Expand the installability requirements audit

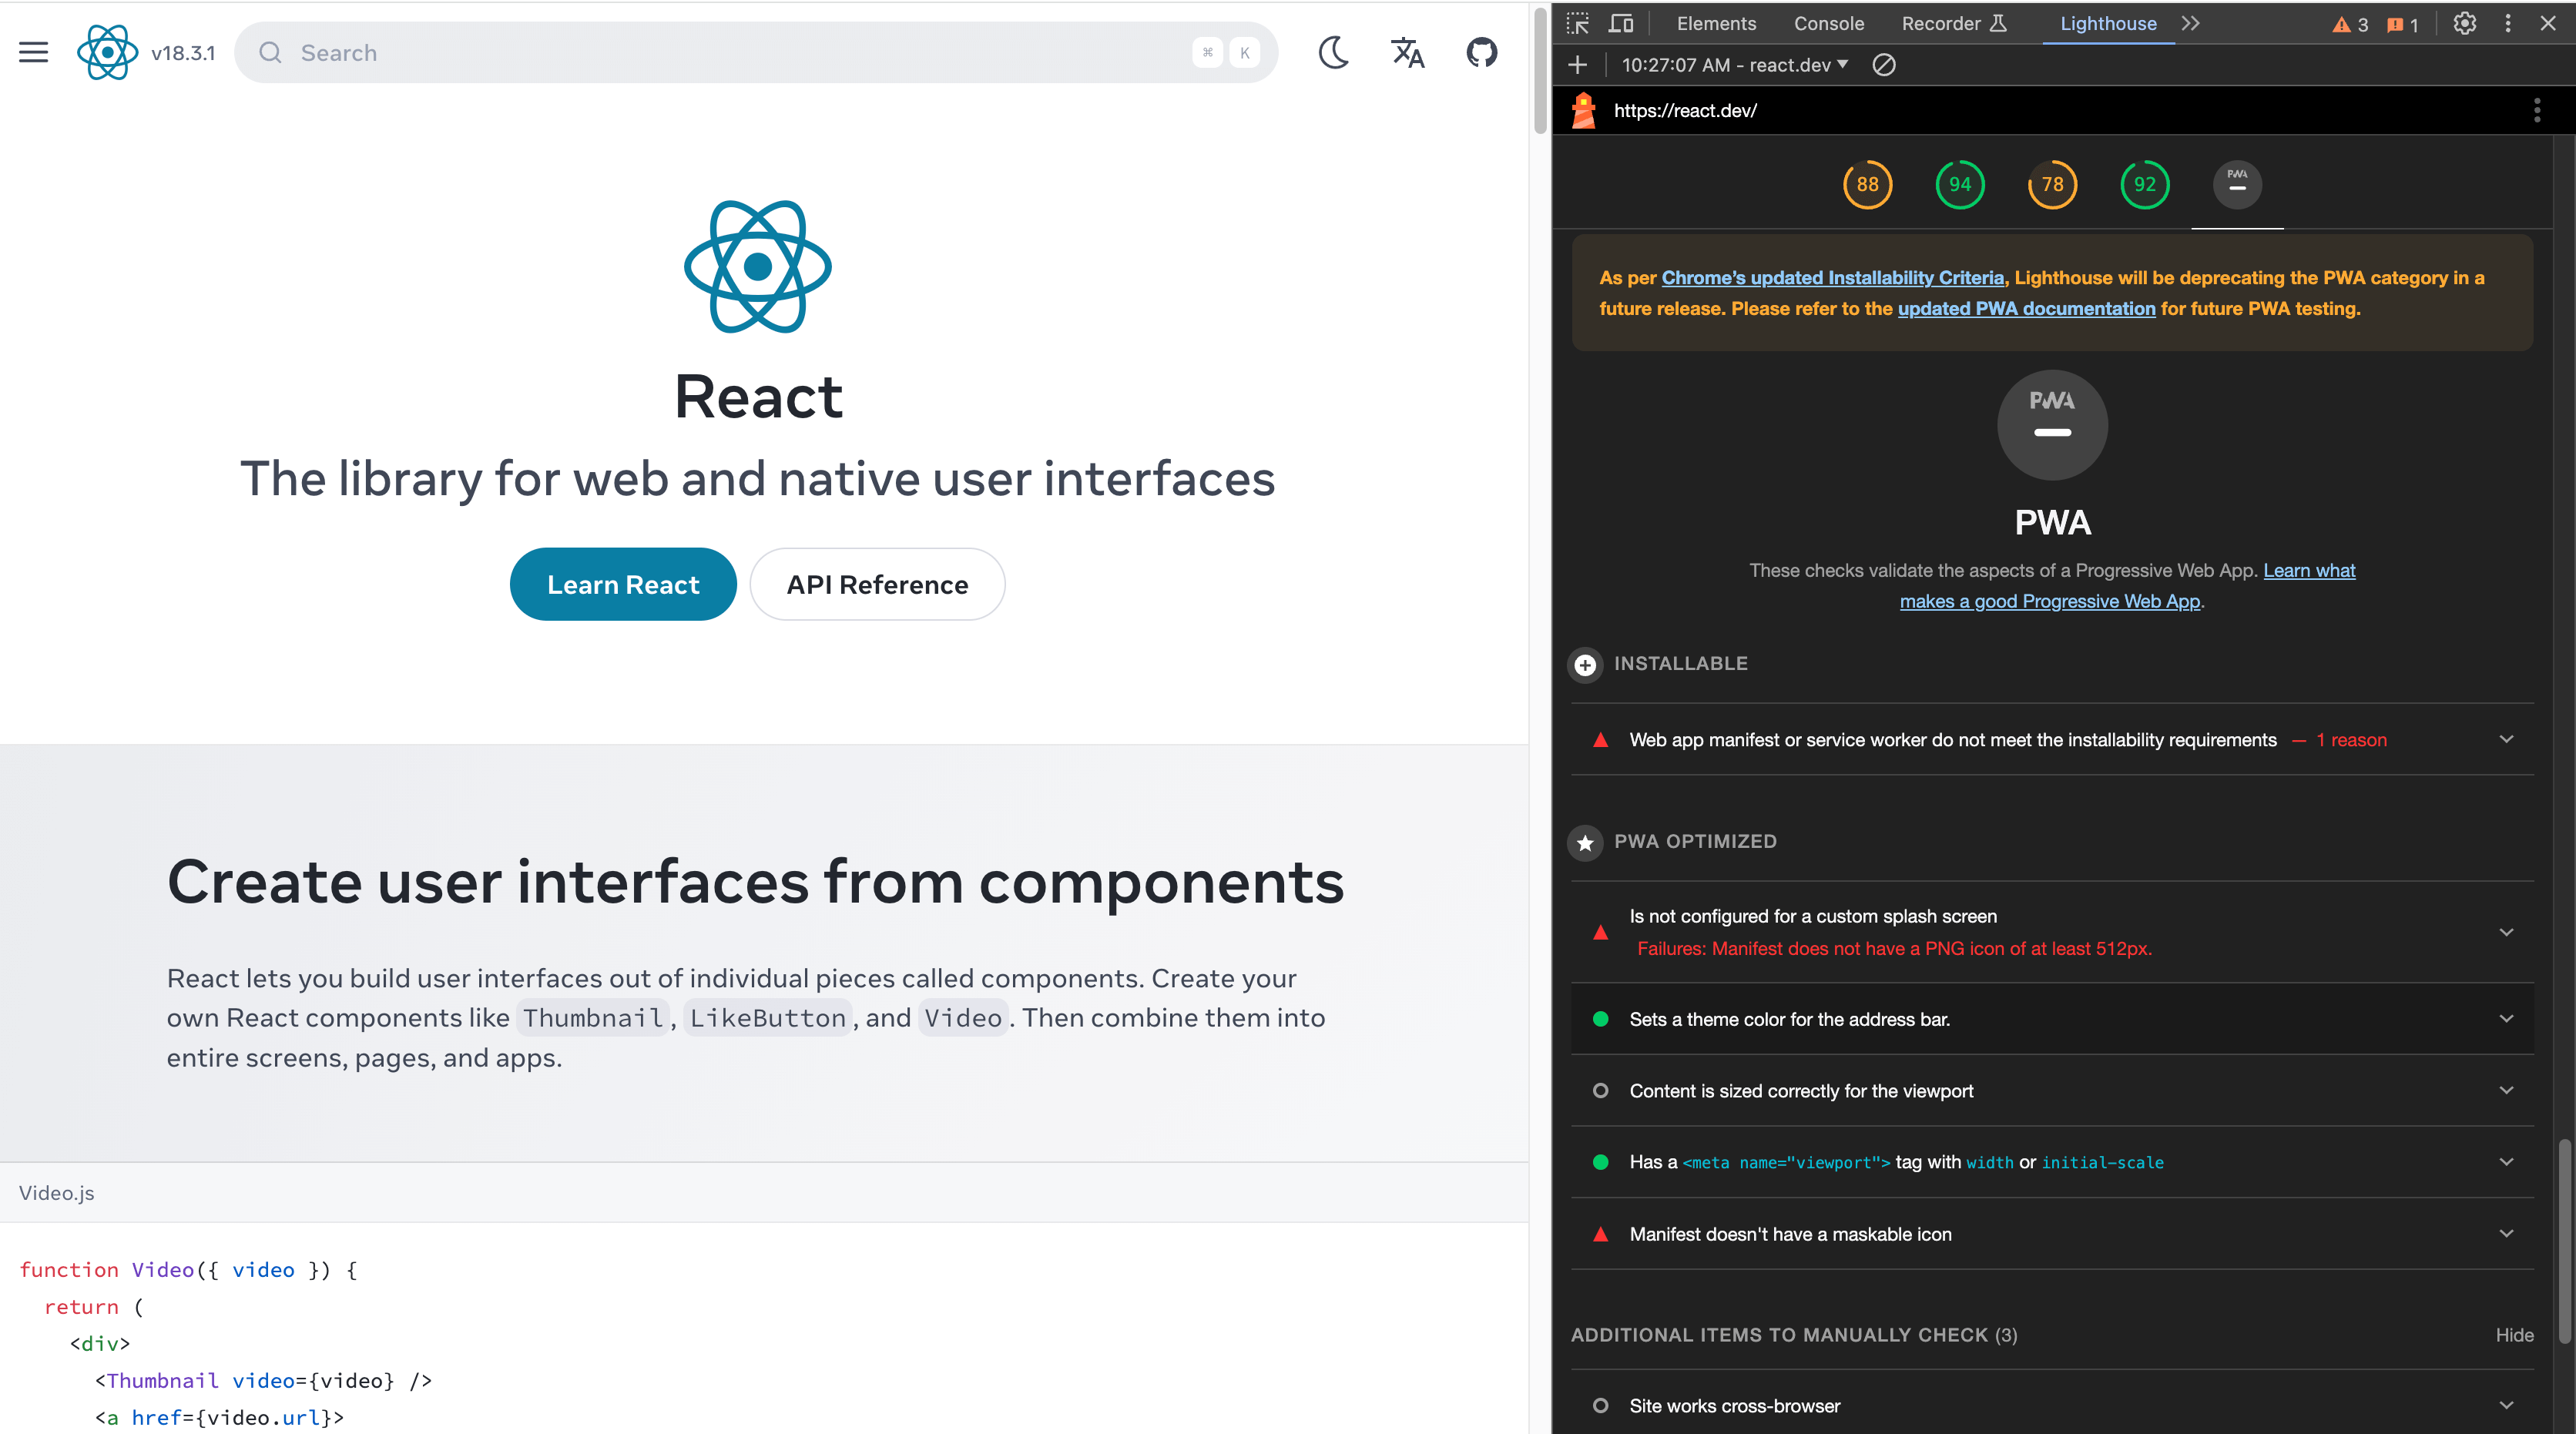(2053, 740)
